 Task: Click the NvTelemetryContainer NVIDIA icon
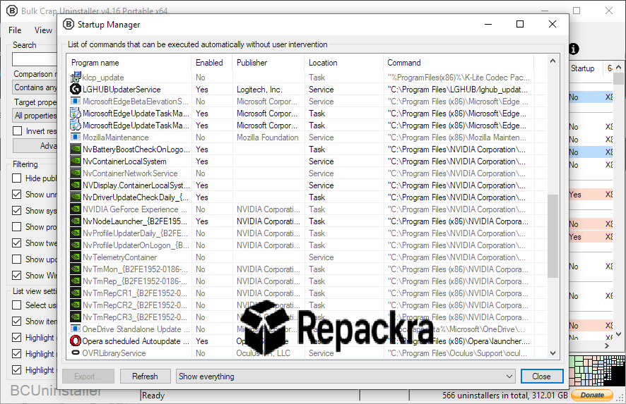point(76,257)
